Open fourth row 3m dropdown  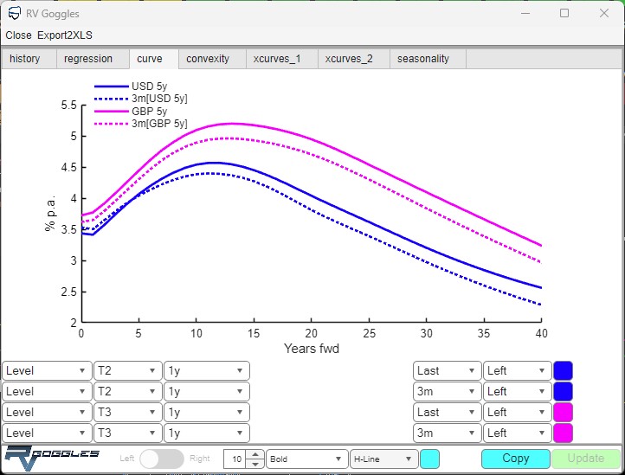tap(447, 433)
